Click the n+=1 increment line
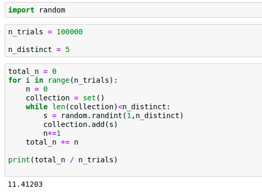Image resolution: width=262 pixels, height=193 pixels. pos(52,133)
